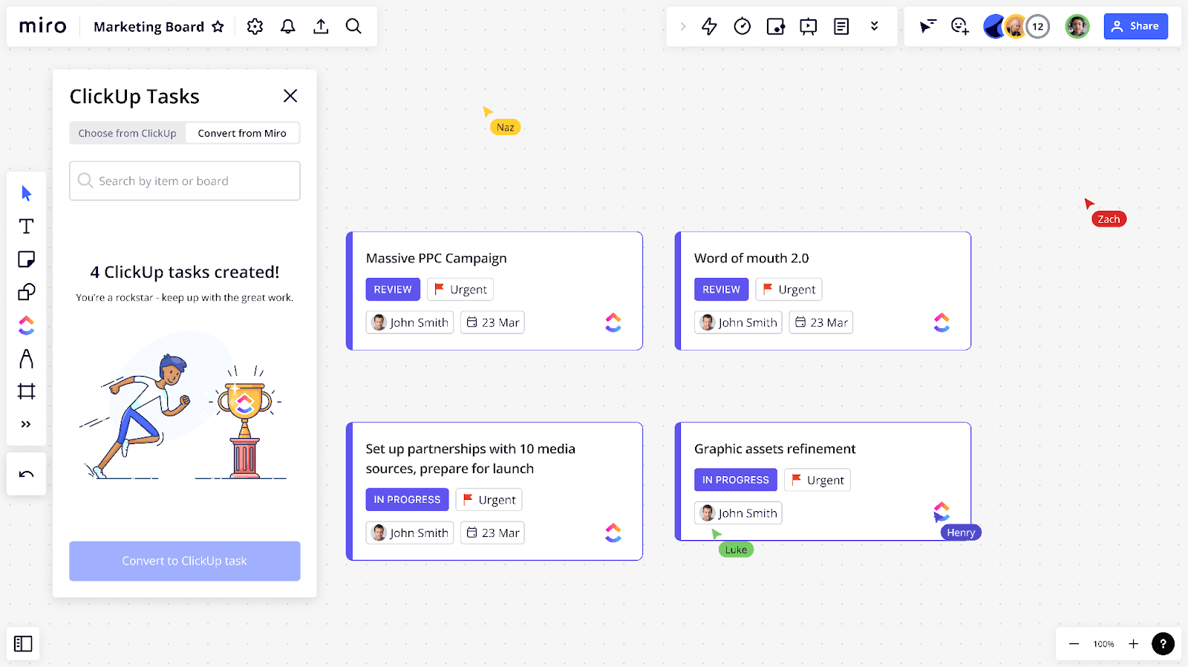Open notifications bell
1188x667 pixels.
[288, 27]
